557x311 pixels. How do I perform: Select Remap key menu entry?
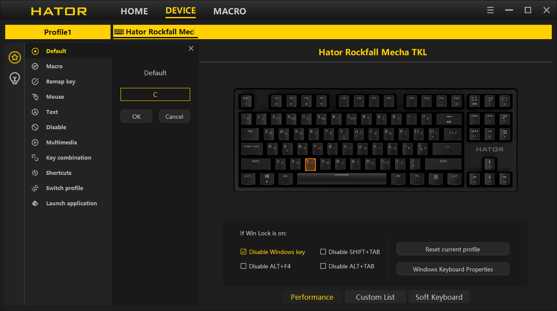pyautogui.click(x=60, y=82)
